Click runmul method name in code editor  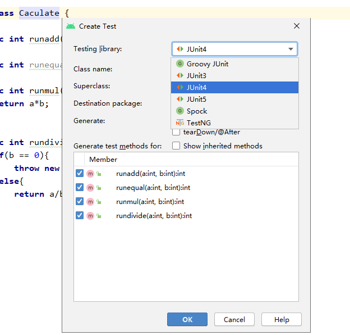44,90
